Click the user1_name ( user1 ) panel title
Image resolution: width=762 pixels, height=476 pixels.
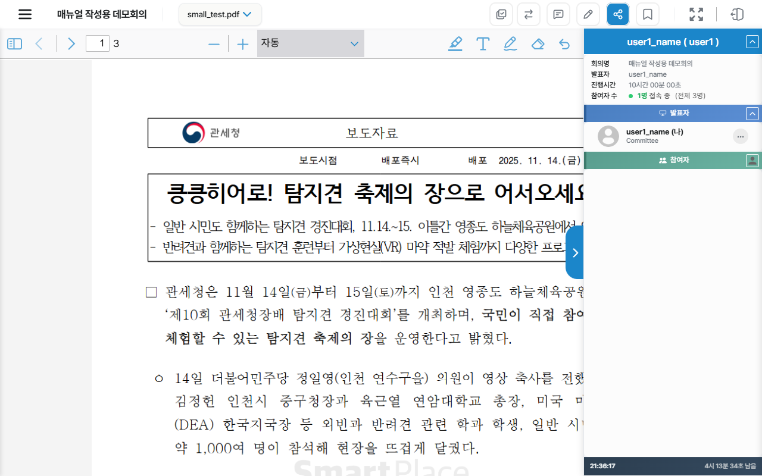pos(673,42)
